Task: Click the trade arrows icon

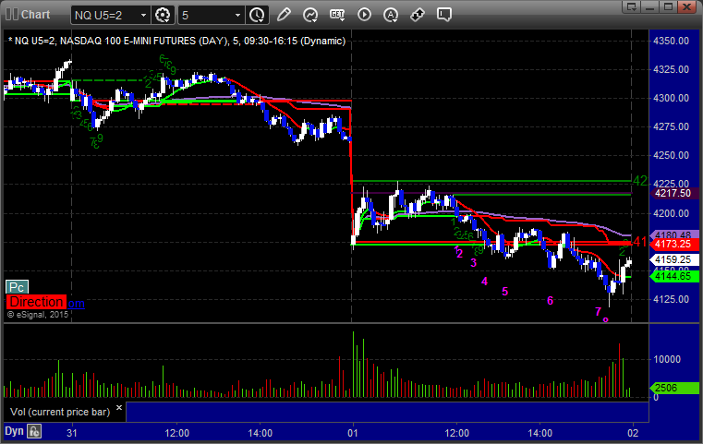Action: [418, 15]
